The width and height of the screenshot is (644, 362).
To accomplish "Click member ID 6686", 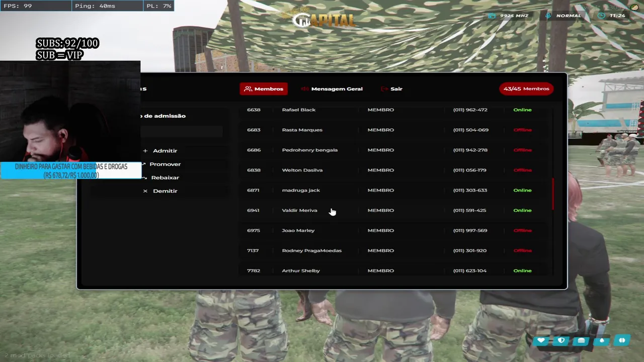I will (254, 150).
